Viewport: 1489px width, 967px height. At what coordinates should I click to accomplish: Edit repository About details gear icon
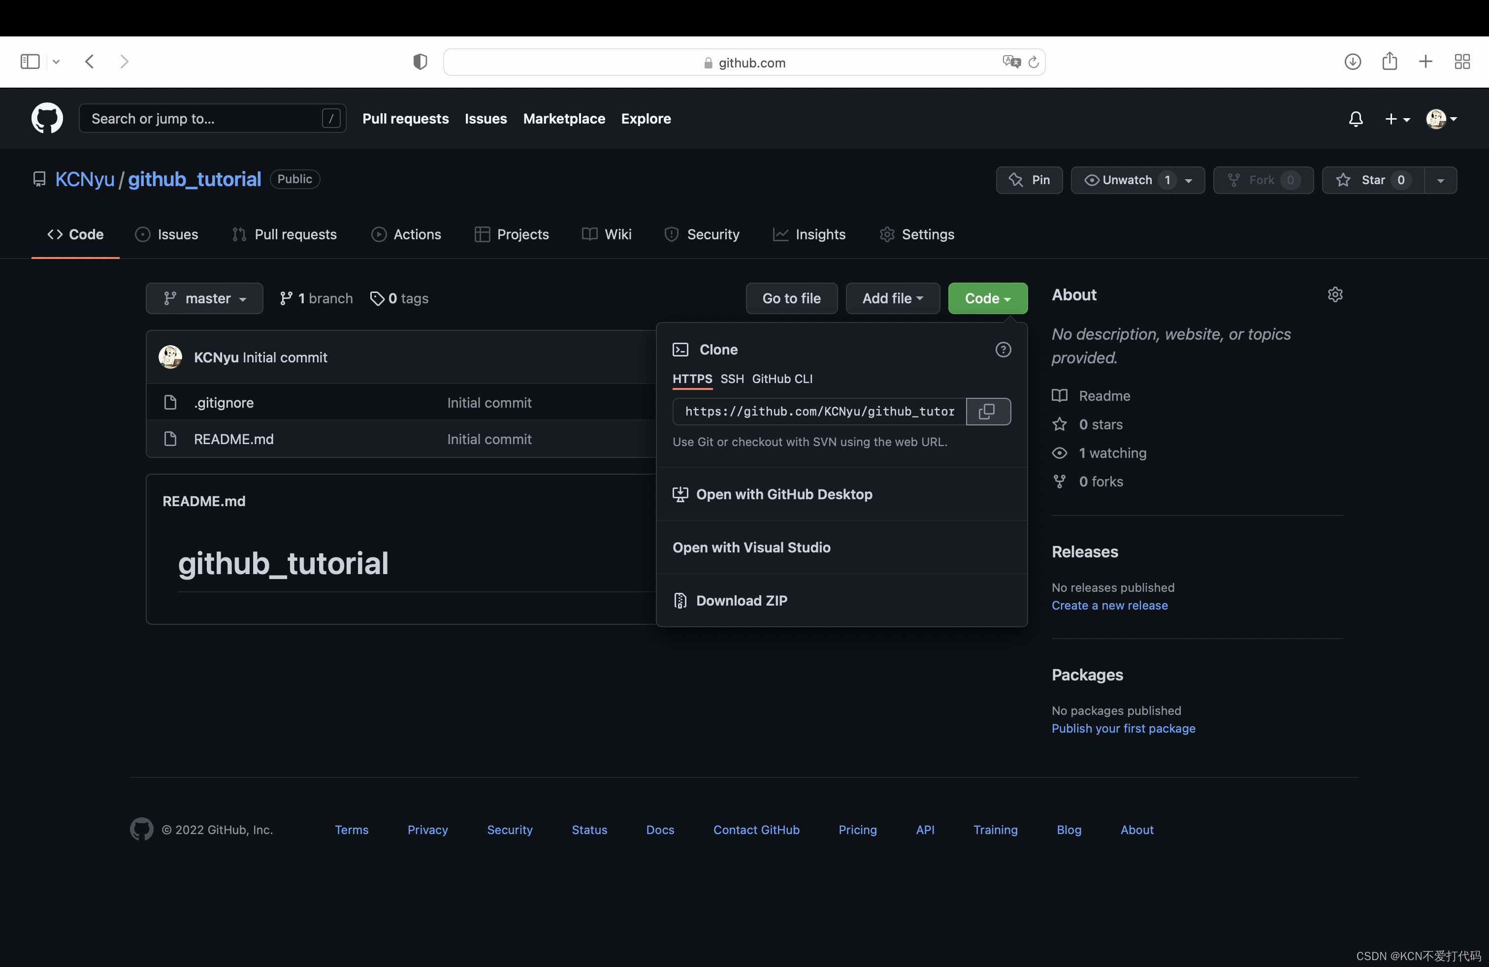[x=1335, y=294]
